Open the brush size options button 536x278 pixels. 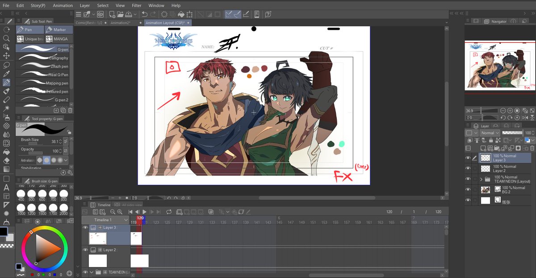66,141
